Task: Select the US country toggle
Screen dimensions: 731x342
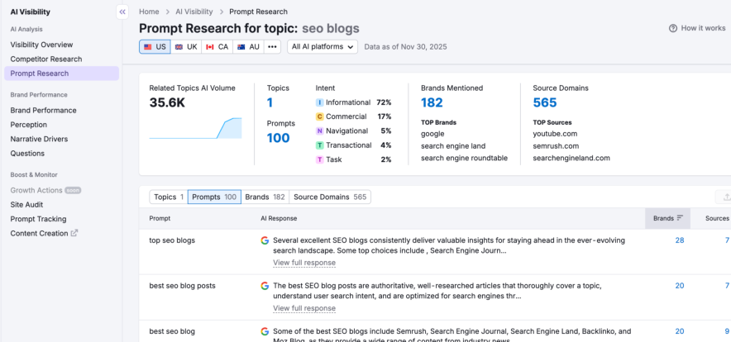Action: click(x=155, y=46)
